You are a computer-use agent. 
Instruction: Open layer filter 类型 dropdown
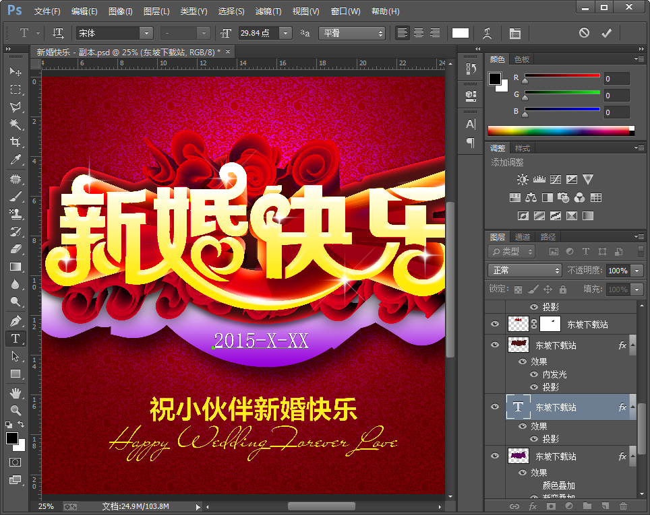(512, 251)
